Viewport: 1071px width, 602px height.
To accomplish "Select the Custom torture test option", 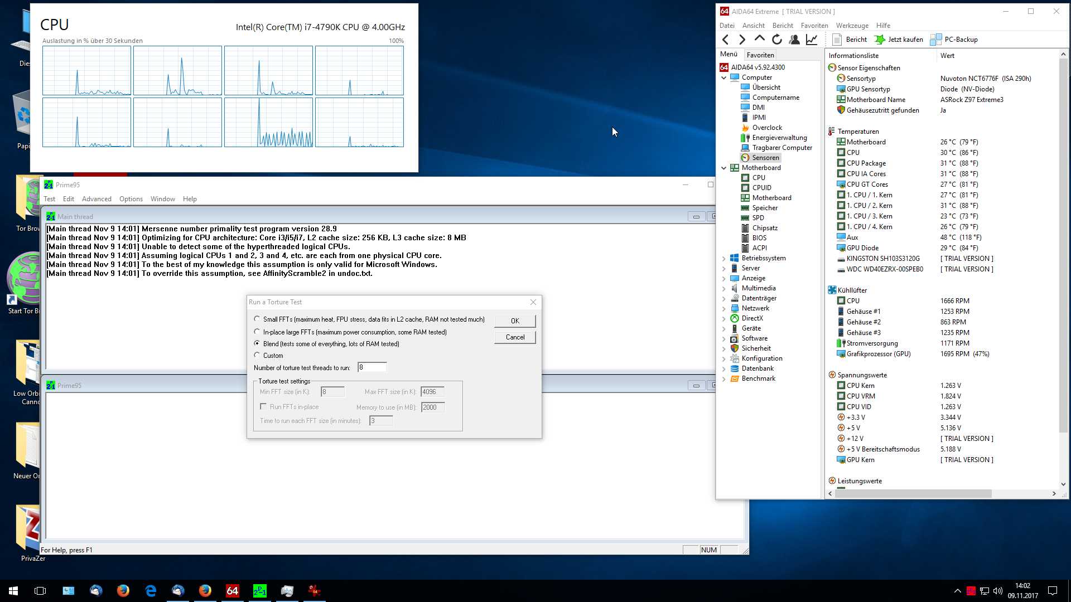I will [x=257, y=356].
